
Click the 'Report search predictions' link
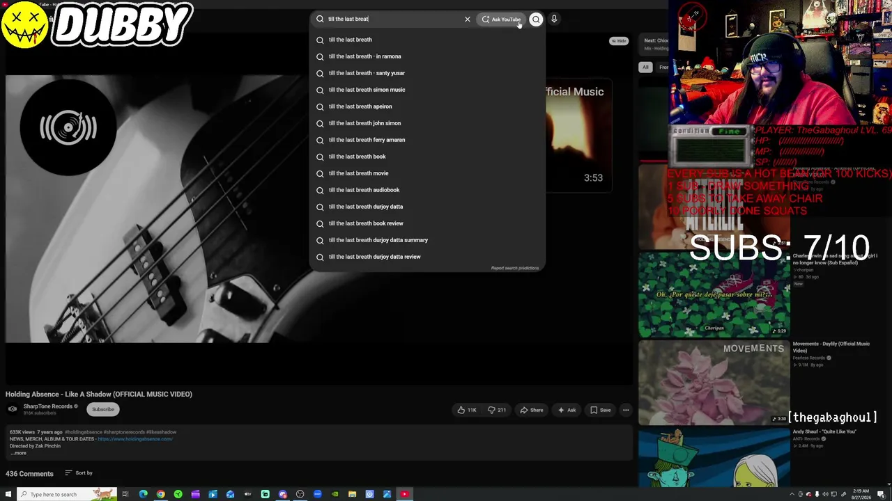[x=515, y=268]
